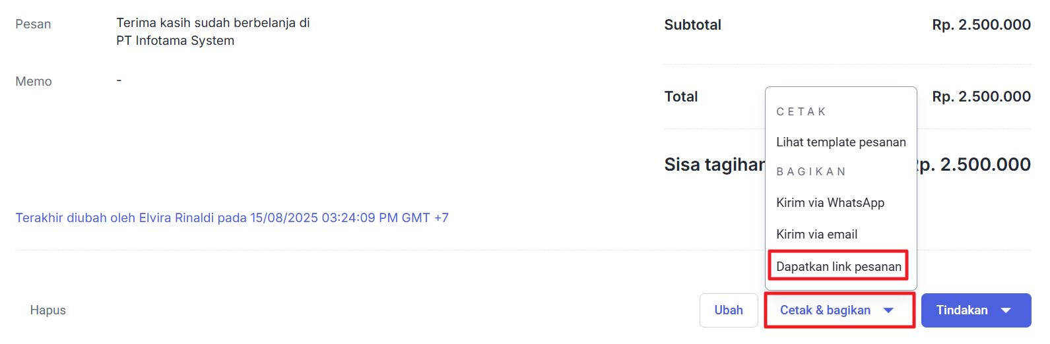Click the Subtotal label

click(x=692, y=25)
